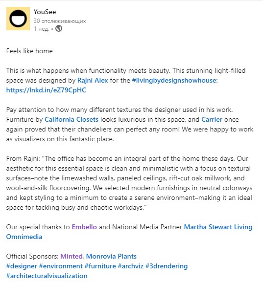Click the globe visibility icon

[59, 29]
